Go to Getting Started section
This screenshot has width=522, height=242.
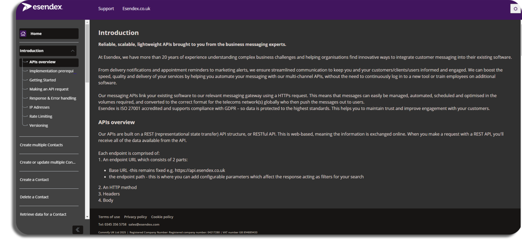pyautogui.click(x=42, y=80)
